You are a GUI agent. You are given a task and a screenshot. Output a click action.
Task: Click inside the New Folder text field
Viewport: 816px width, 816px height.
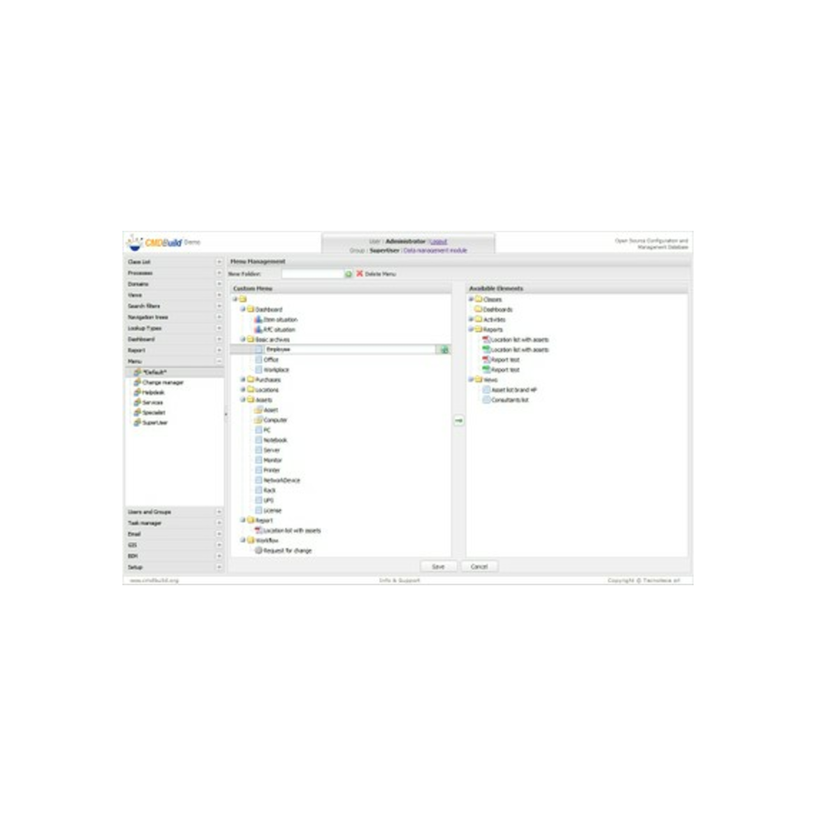312,273
